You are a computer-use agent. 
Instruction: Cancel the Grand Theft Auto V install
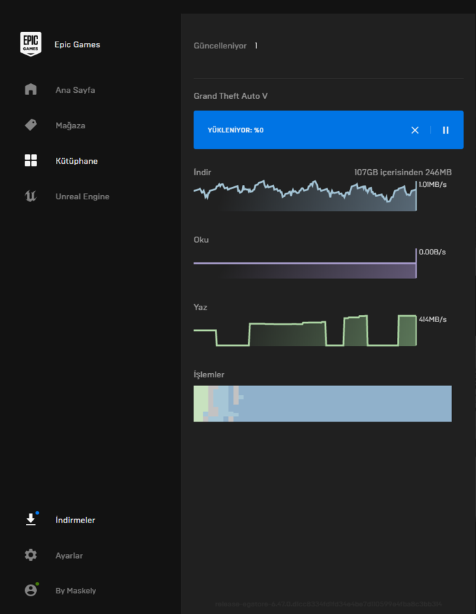click(415, 130)
